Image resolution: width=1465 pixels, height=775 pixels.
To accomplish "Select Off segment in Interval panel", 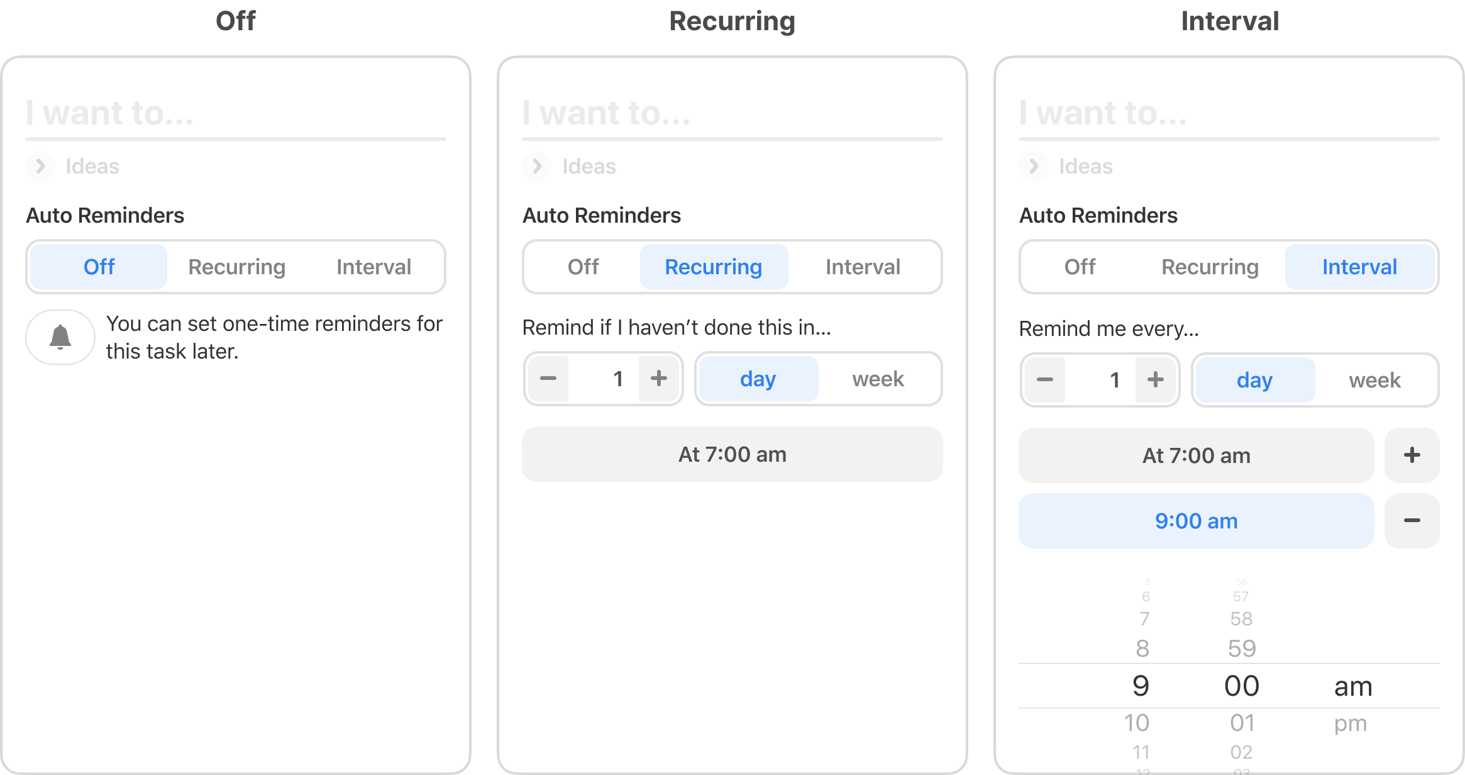I will 1080,267.
